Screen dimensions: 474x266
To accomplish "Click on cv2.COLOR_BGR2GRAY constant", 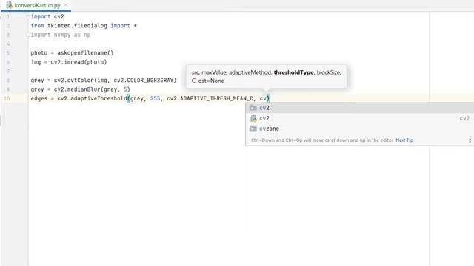I will point(145,81).
